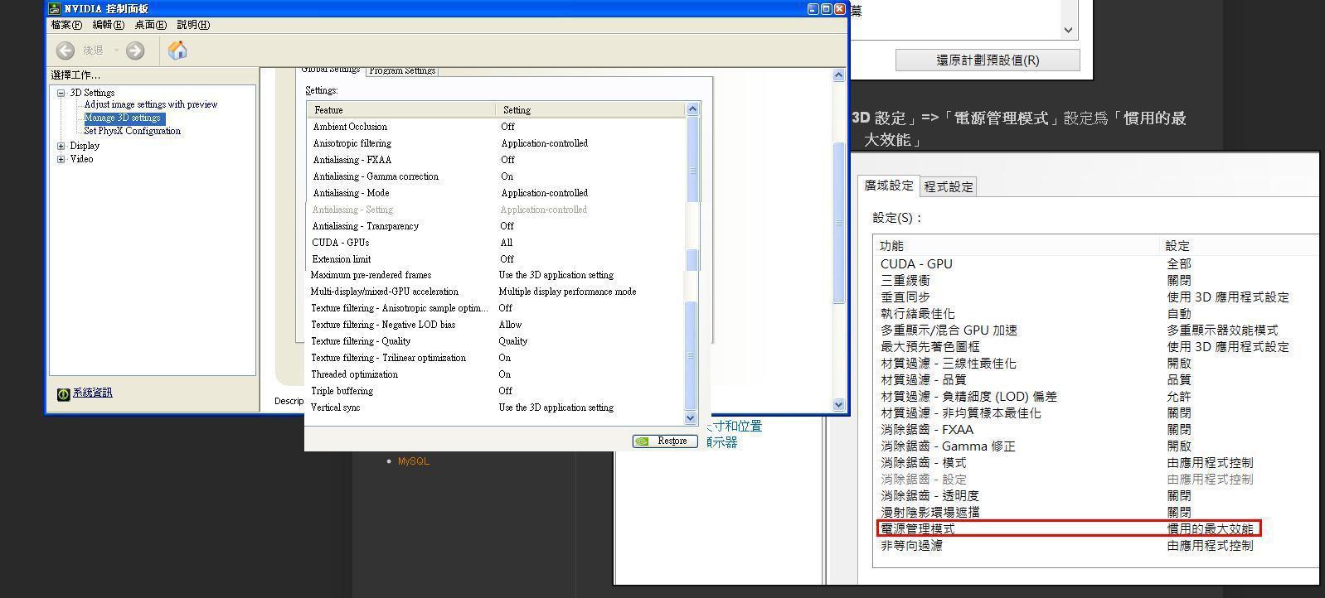Open the 檔案(F) menu
This screenshot has height=598, width=1325.
66,25
